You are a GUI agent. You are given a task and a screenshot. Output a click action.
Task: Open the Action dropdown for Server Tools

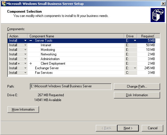point(25,41)
